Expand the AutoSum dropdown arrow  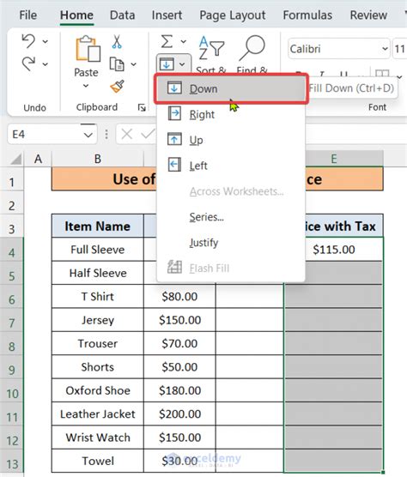pyautogui.click(x=183, y=41)
